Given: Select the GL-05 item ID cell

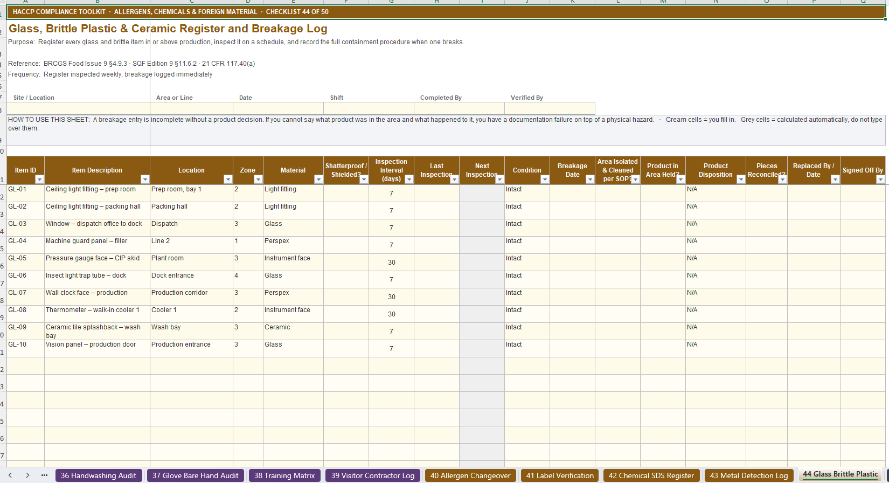Looking at the screenshot, I should [26, 262].
